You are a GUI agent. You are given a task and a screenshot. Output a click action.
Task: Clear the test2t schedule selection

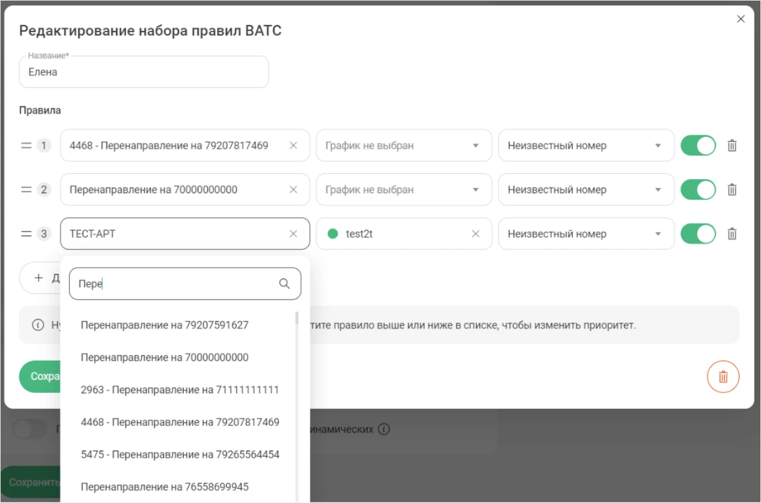click(x=476, y=234)
